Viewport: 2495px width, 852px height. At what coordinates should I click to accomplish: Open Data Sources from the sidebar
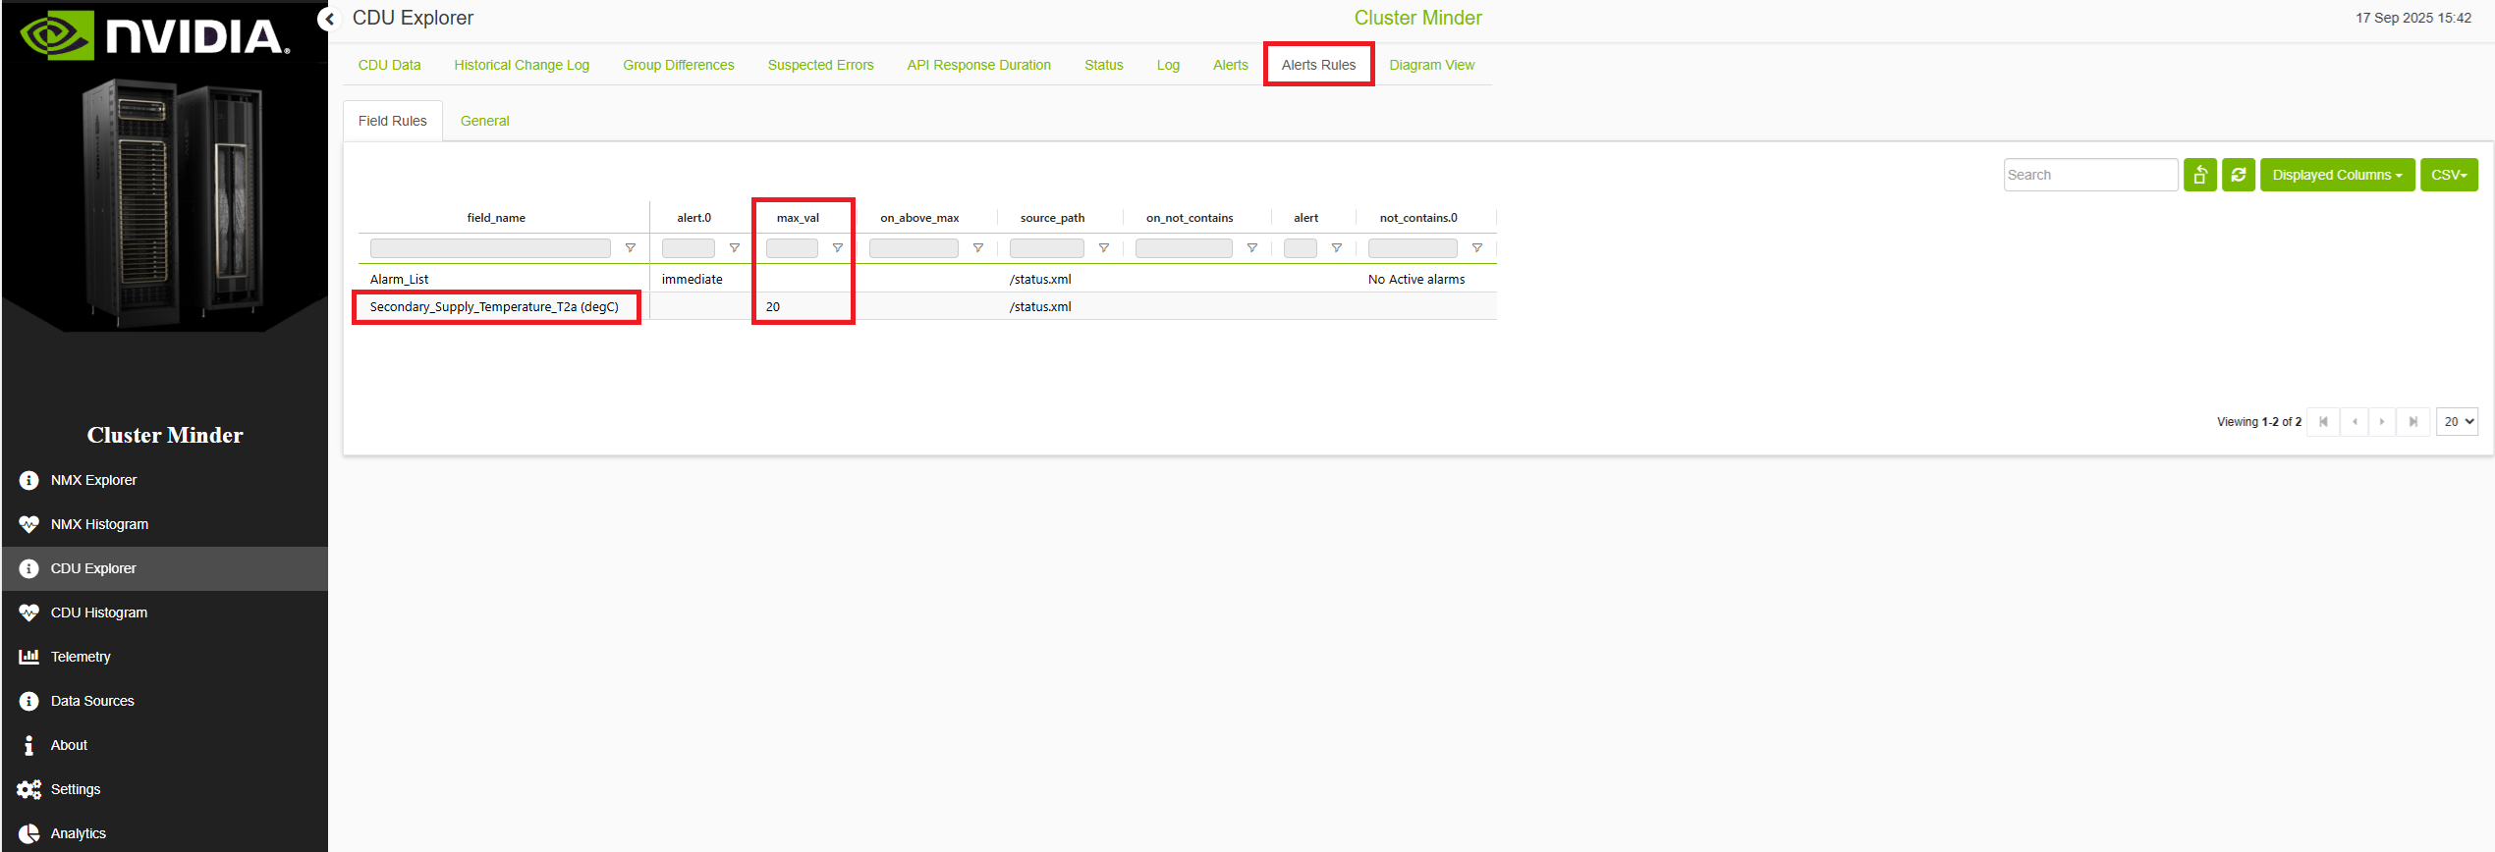pos(92,701)
